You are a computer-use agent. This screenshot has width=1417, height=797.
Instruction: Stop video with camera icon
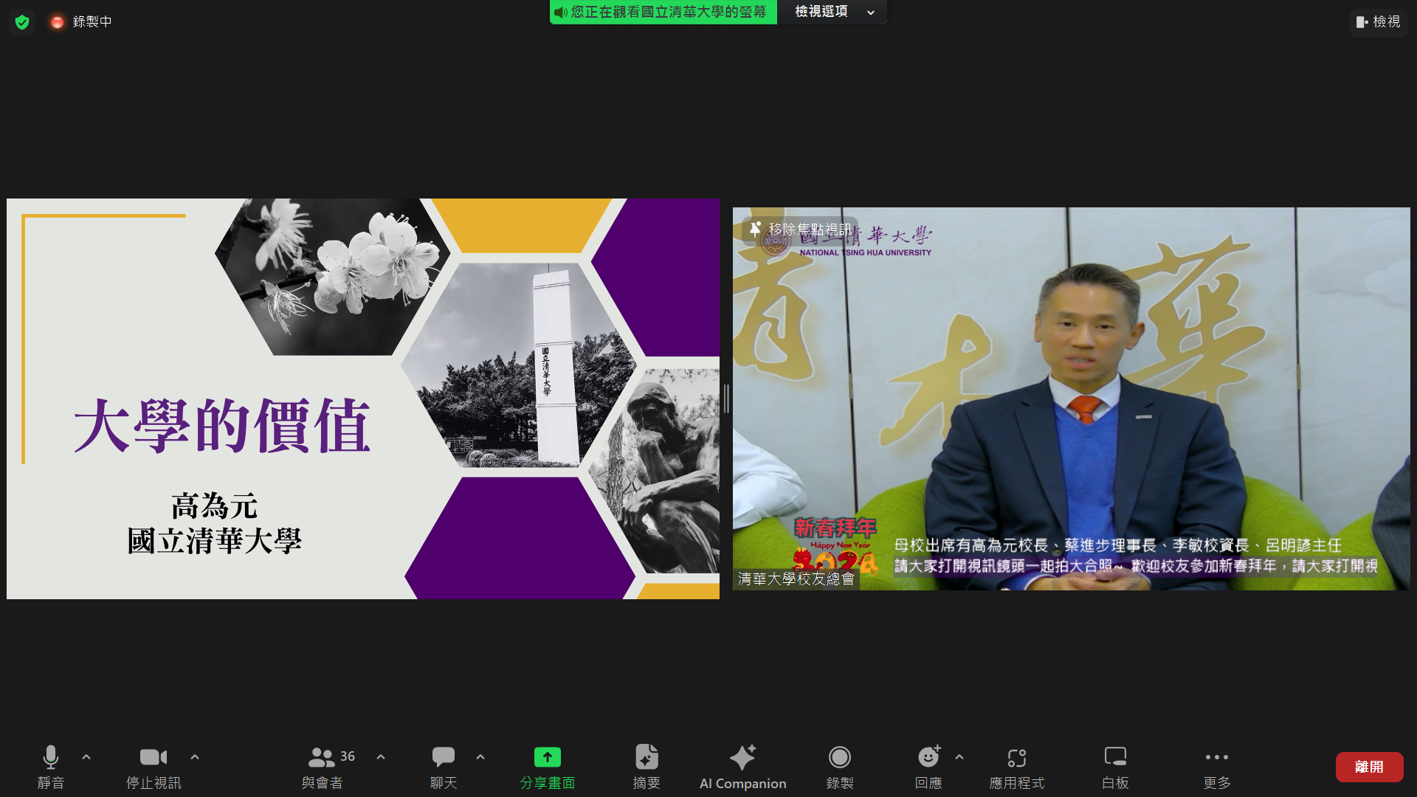(154, 767)
